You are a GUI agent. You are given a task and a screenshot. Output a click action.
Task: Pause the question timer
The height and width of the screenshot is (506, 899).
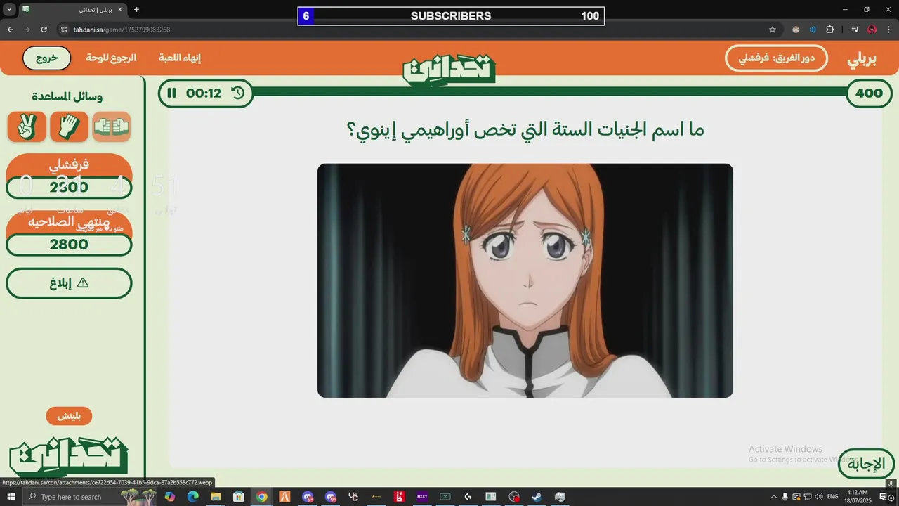tap(172, 93)
